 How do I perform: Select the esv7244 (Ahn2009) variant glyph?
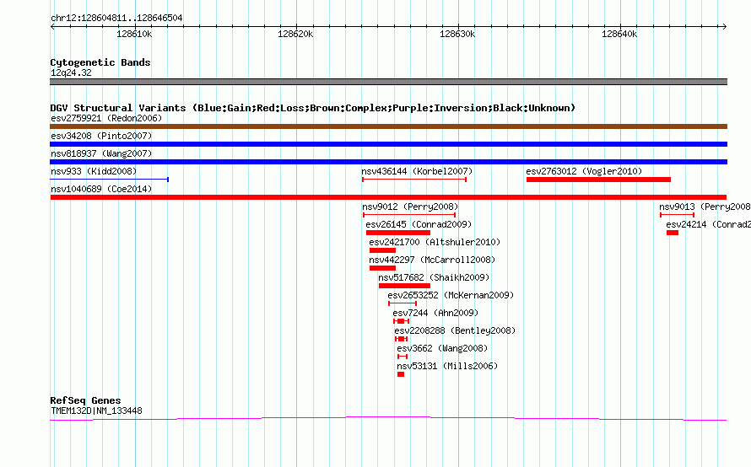401,321
